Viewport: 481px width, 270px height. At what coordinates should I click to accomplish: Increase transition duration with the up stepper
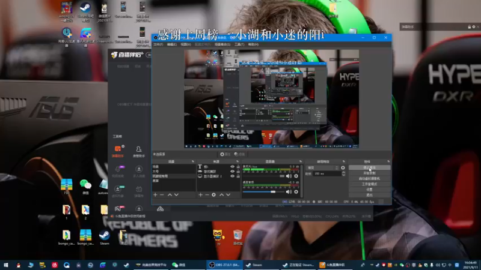343,172
